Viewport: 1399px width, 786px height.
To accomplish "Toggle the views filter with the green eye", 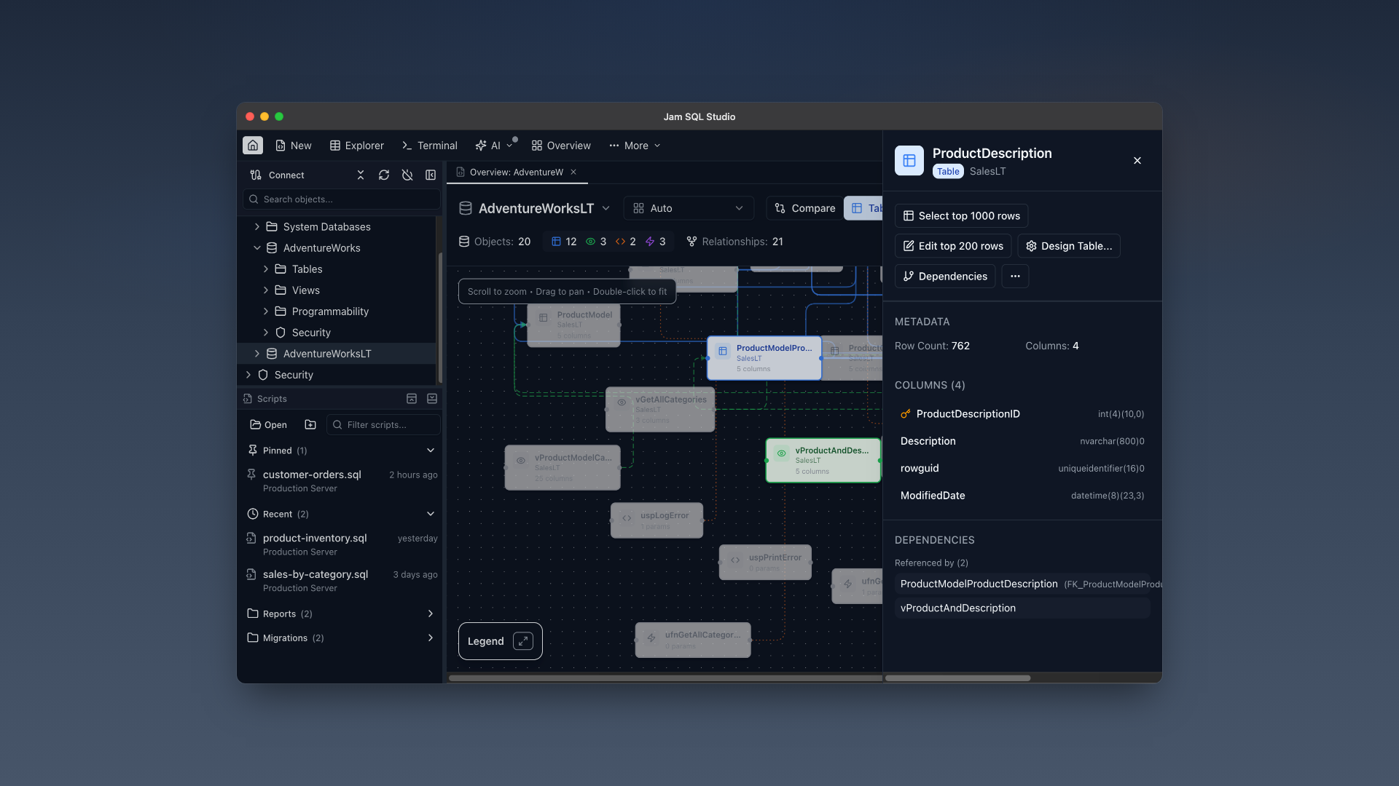I will pos(590,242).
